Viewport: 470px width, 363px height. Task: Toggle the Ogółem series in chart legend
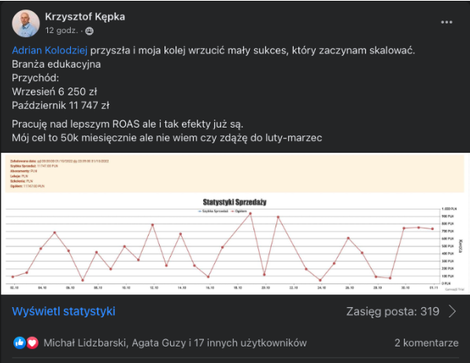pyautogui.click(x=239, y=211)
